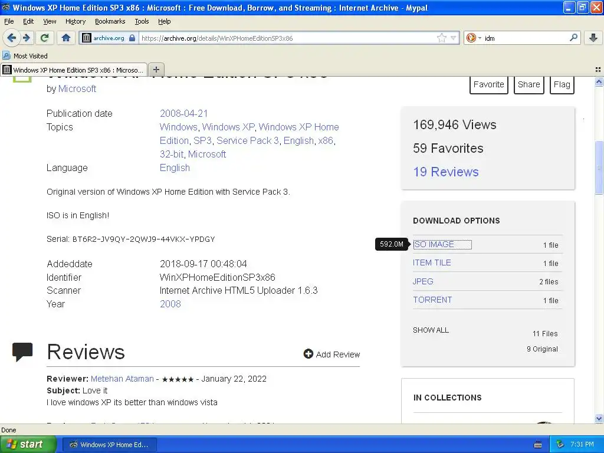This screenshot has height=453, width=604.
Task: Click the Share button
Action: [x=528, y=84]
